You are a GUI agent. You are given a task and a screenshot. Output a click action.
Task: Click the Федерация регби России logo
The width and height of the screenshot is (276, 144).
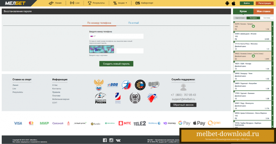(100, 98)
